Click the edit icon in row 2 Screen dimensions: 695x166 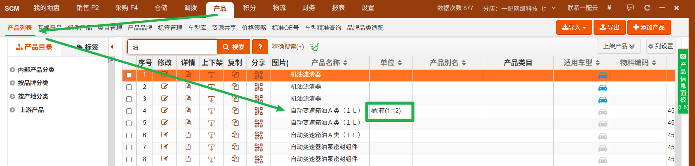tap(165, 87)
